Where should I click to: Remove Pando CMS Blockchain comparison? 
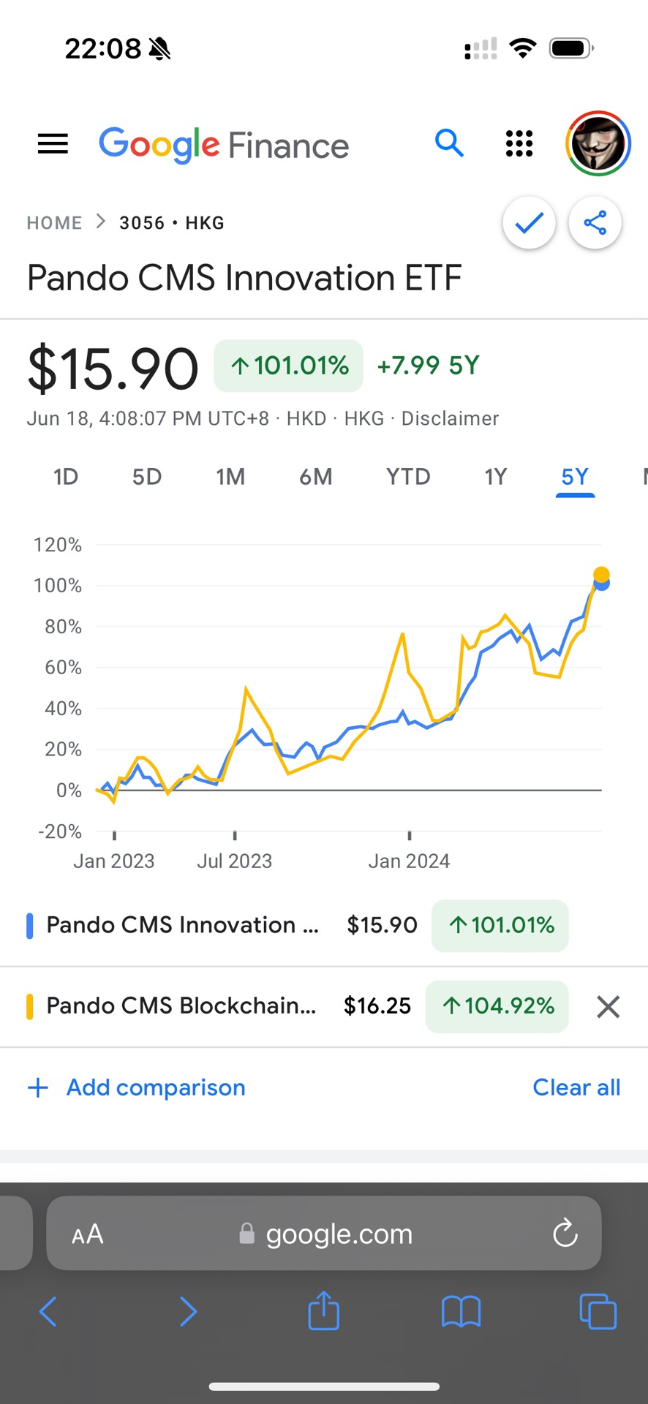coord(608,1007)
